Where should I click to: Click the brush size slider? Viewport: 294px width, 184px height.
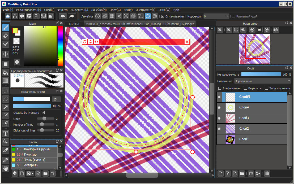click(32, 99)
